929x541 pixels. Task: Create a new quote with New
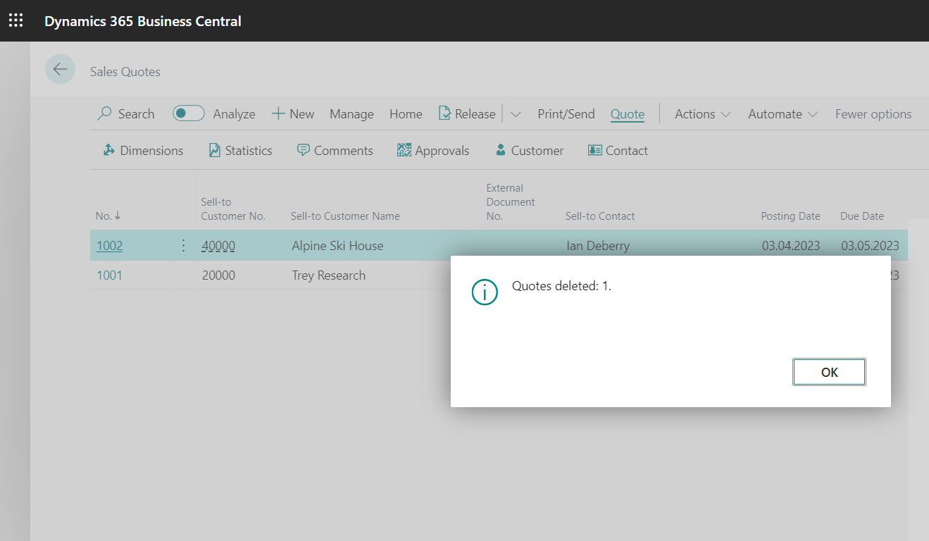(x=293, y=114)
